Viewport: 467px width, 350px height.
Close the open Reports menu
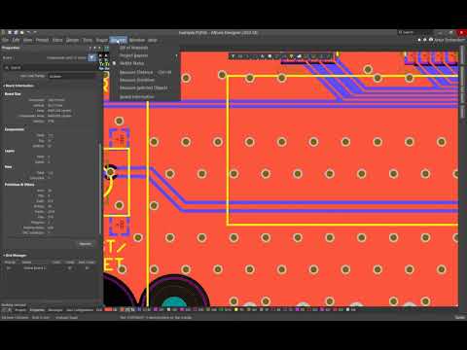(x=118, y=40)
